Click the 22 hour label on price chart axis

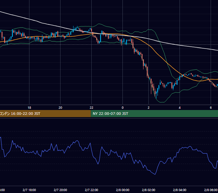[91, 108]
